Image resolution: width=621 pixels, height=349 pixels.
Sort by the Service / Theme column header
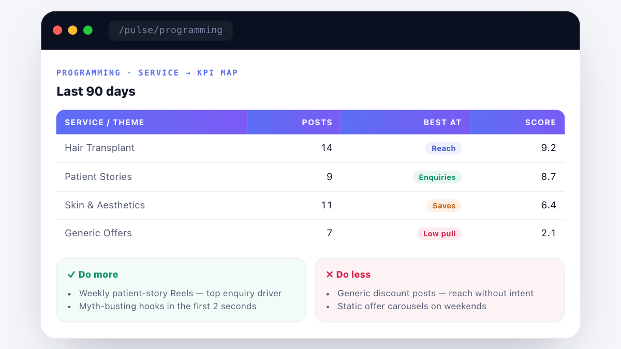tap(152, 123)
